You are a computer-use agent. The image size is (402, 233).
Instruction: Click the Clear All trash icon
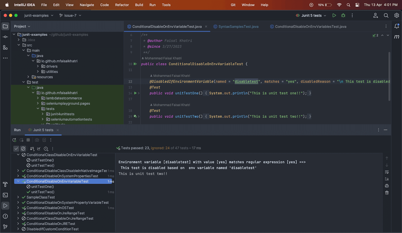[387, 193]
